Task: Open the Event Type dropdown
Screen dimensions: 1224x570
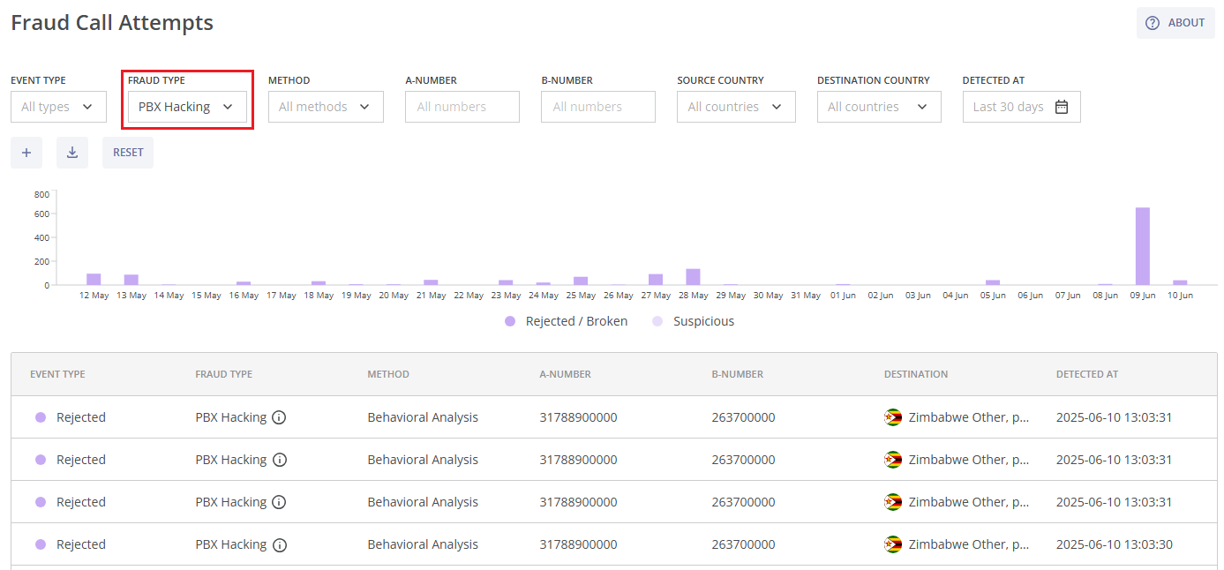Action: coord(58,106)
